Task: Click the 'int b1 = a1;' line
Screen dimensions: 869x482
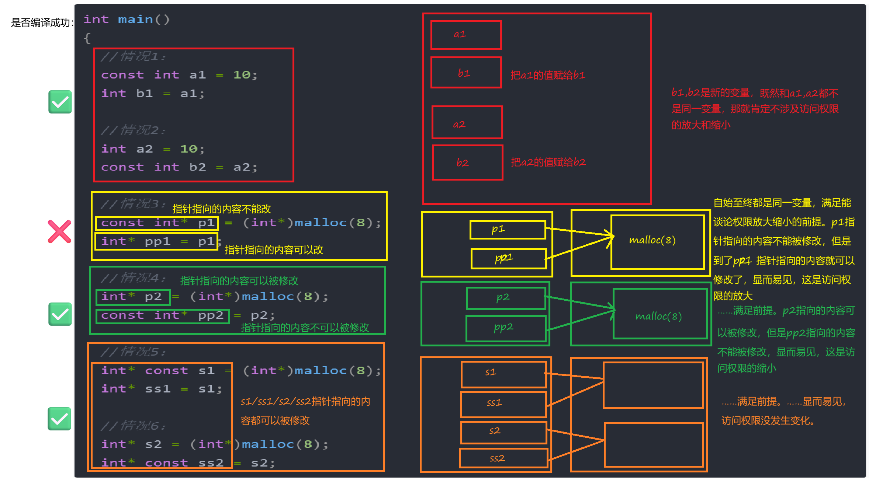Action: tap(153, 93)
